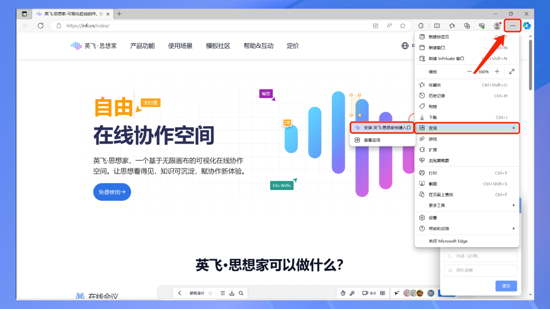
Task: Choose 打印 in the Edge menu
Action: pyautogui.click(x=467, y=173)
